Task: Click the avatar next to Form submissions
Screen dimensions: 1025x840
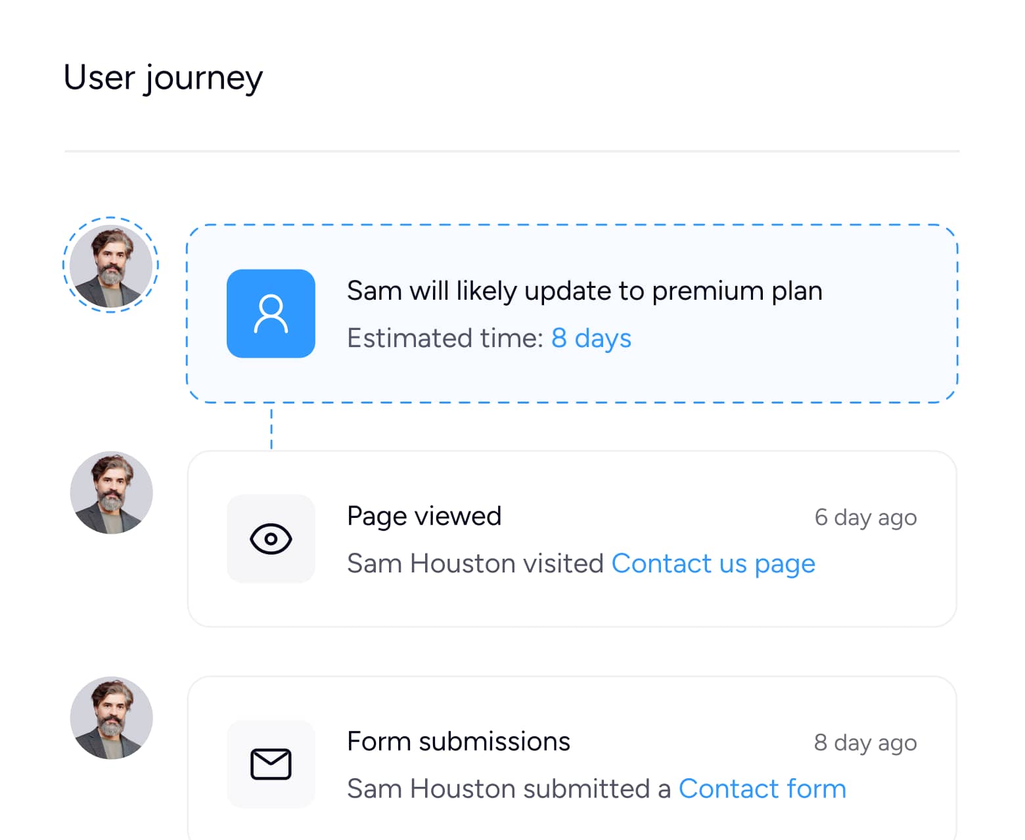Action: click(111, 718)
